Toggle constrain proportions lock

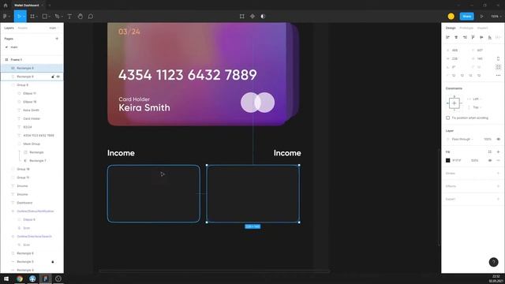(x=498, y=58)
